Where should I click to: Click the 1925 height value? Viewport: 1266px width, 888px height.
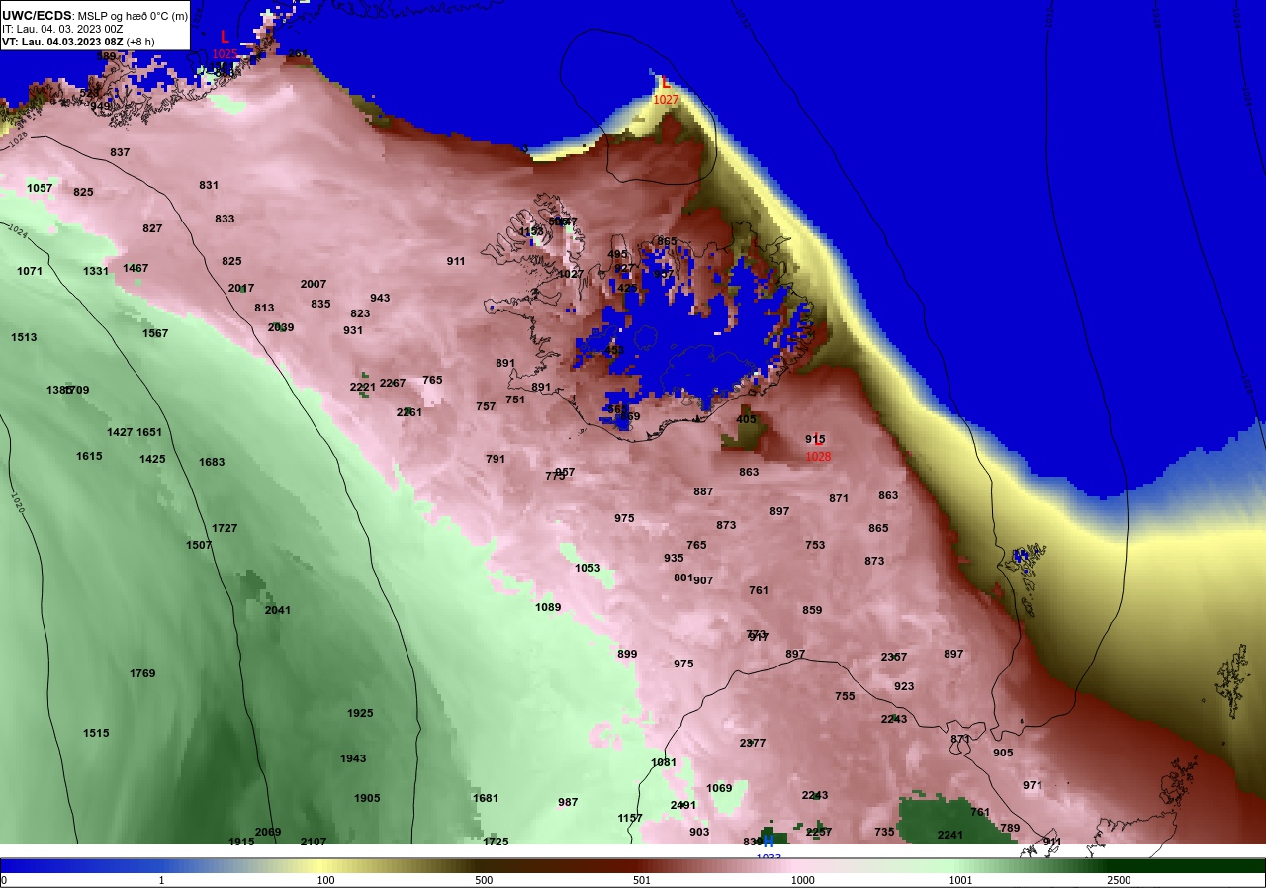click(x=360, y=713)
